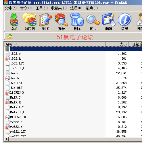Click the MAIN.C file icon
142x143 pixels.
7,97
